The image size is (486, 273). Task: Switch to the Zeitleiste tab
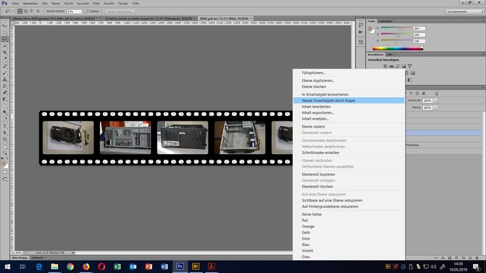pos(38,257)
